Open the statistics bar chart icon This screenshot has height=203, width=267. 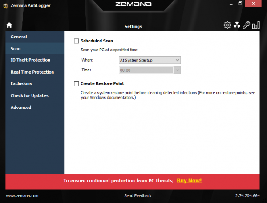[x=256, y=25]
